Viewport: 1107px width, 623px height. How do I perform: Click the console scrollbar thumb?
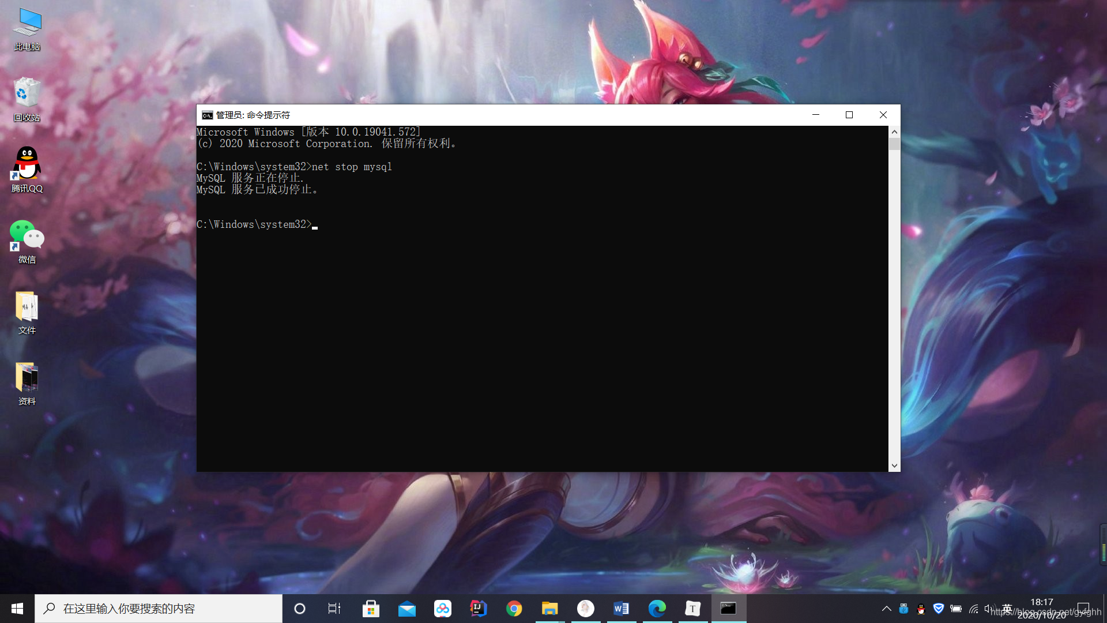coord(894,144)
